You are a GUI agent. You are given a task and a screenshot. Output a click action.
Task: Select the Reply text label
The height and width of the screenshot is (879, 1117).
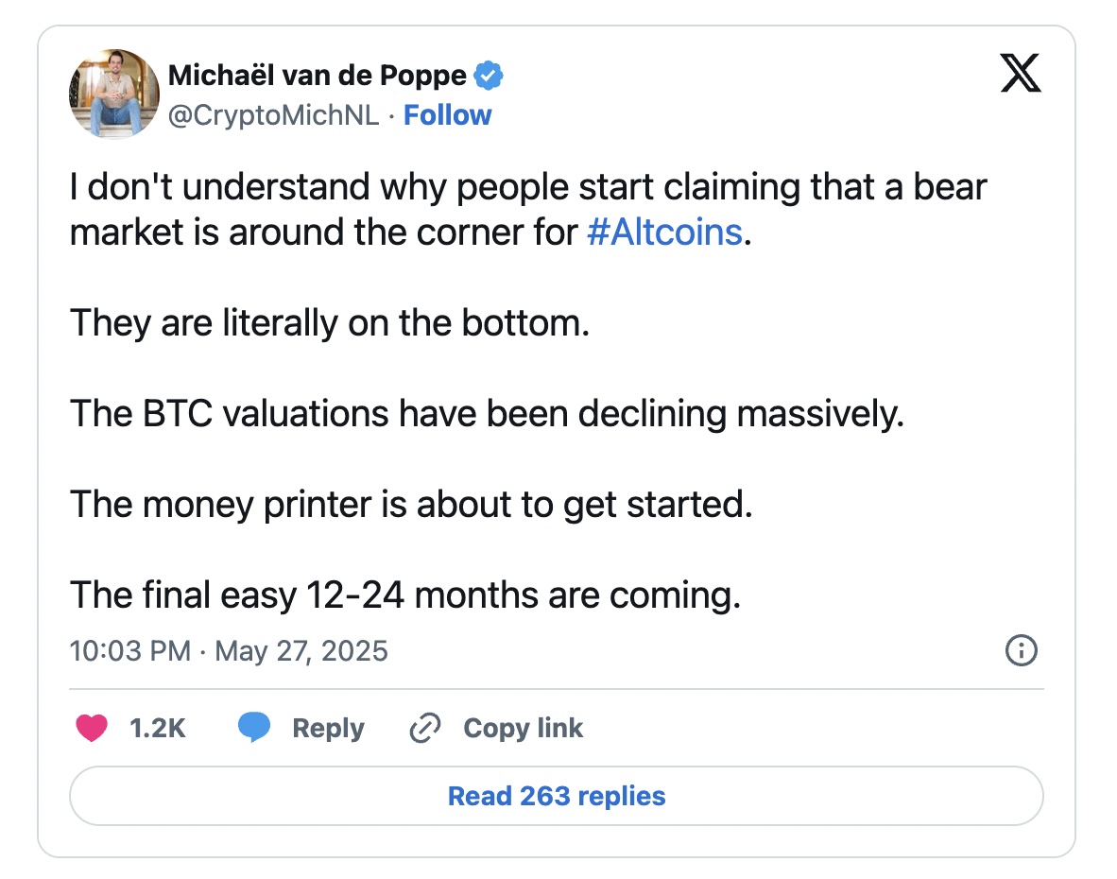tap(329, 729)
